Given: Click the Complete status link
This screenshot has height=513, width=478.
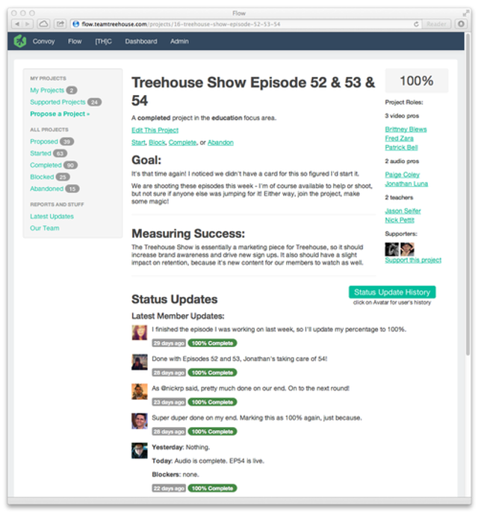Looking at the screenshot, I should [x=182, y=143].
